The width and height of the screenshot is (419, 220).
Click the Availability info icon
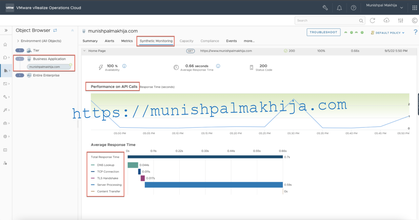pyautogui.click(x=124, y=66)
